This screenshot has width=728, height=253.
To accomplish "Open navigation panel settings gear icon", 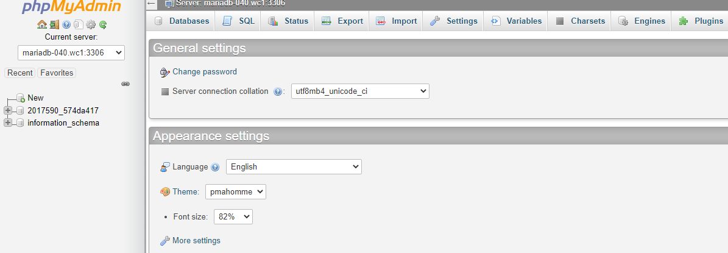I will tap(91, 24).
